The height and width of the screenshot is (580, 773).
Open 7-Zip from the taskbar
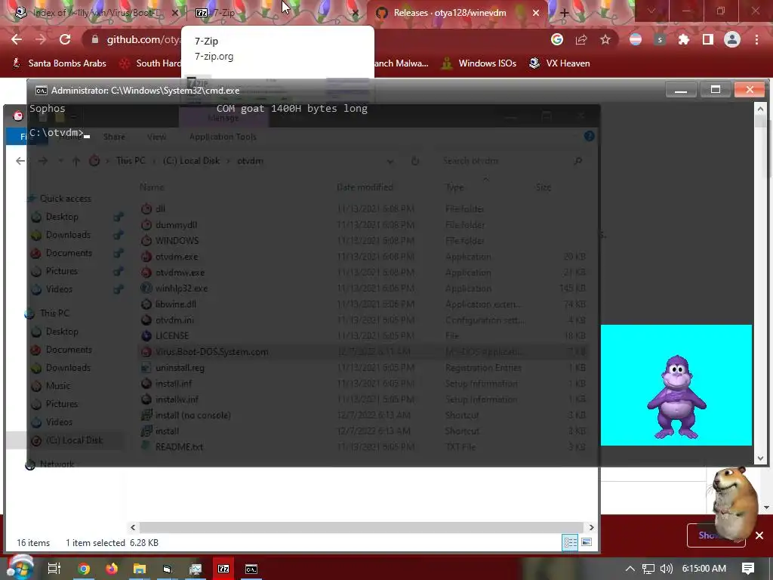[223, 569]
